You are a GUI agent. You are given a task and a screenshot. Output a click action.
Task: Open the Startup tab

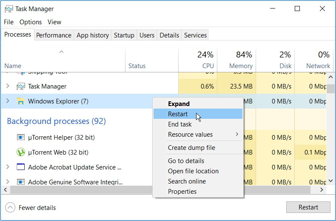coord(124,35)
